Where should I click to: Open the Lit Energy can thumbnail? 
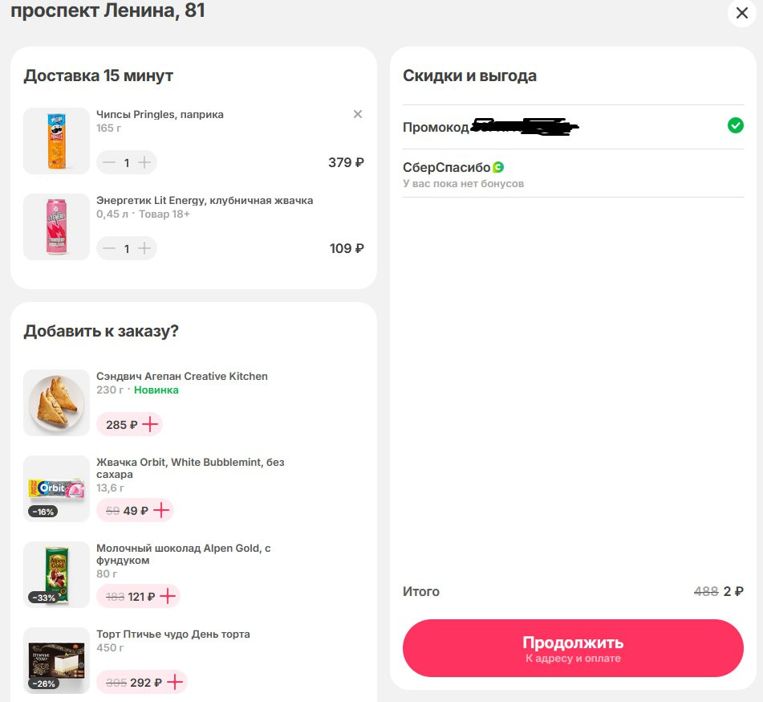point(56,227)
